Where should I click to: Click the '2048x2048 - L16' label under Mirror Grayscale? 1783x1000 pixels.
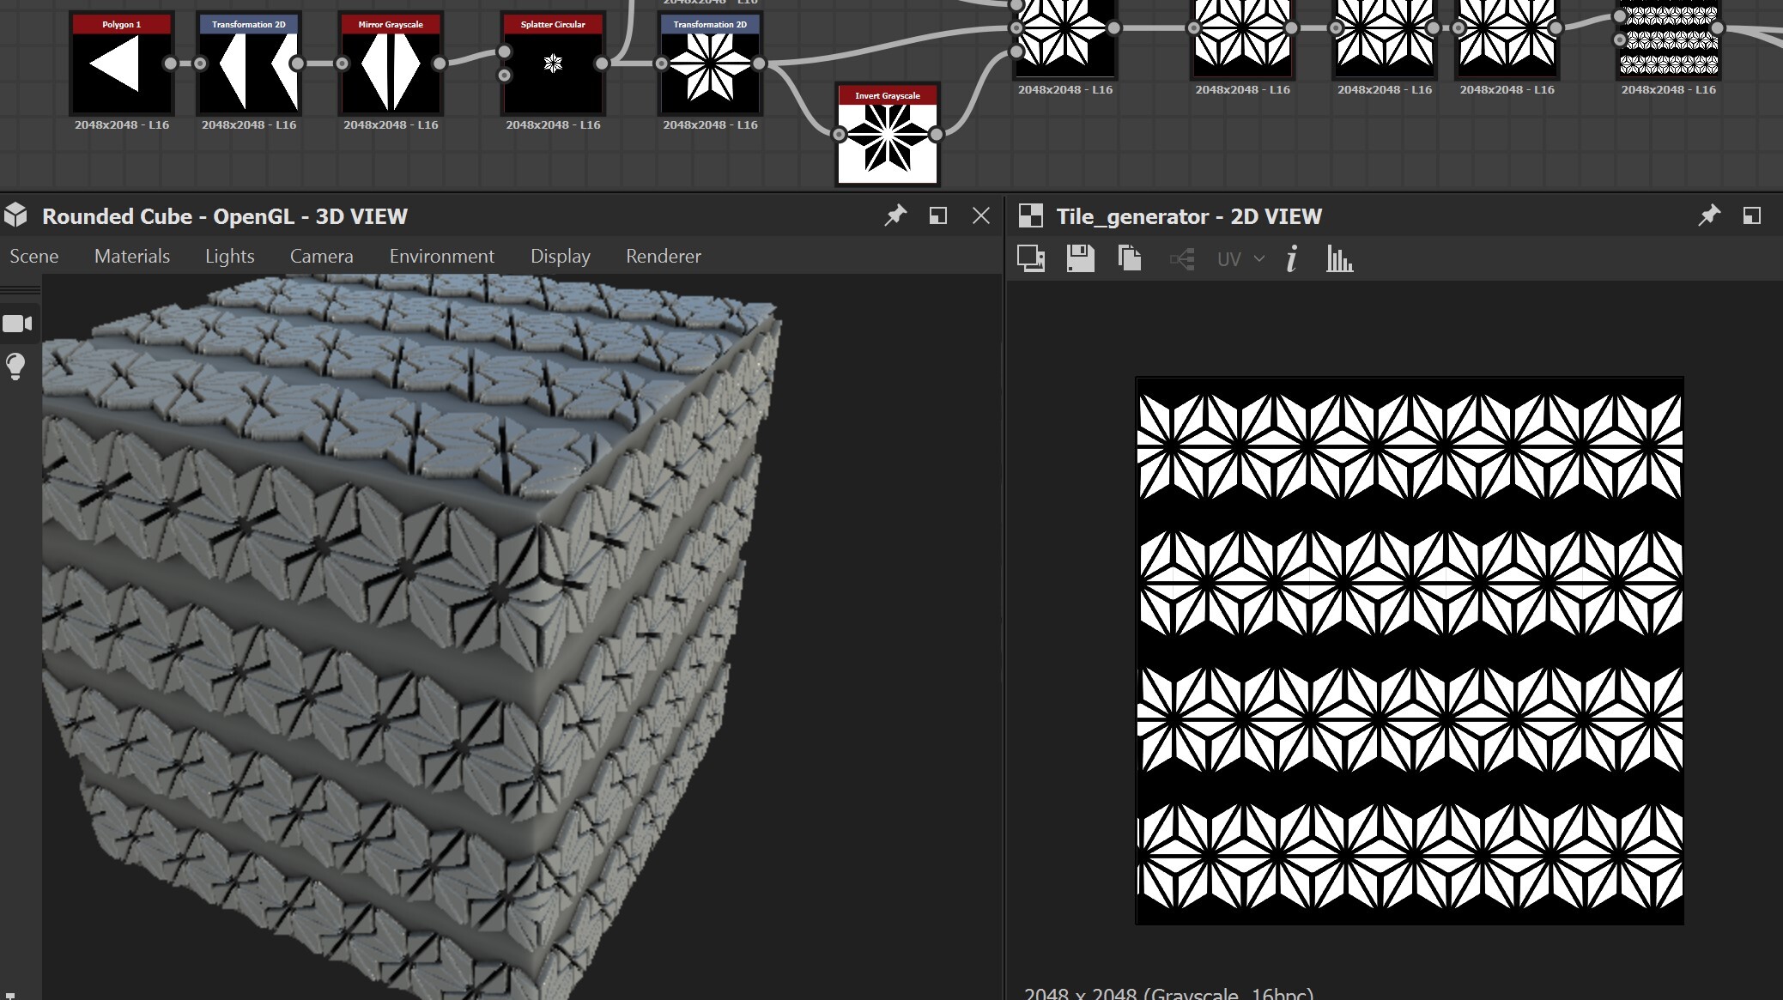click(391, 125)
